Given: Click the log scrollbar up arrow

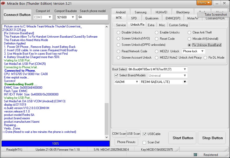Looking at the screenshot, I should tap(107, 27).
